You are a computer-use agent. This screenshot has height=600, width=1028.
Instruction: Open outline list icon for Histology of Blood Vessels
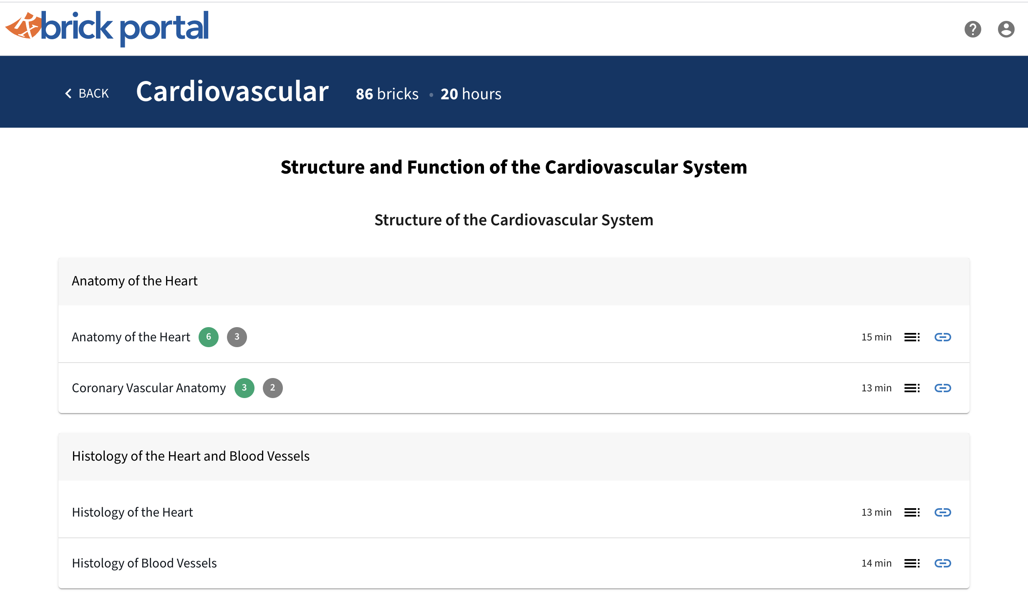coord(912,563)
